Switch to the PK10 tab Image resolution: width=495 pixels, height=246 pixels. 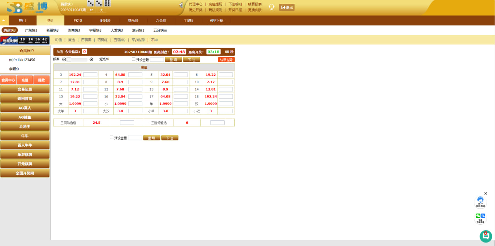(x=78, y=20)
